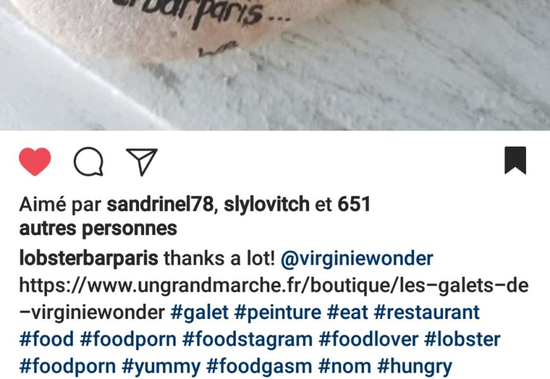Open the #yummy hashtag
550x379 pixels.
click(x=161, y=366)
